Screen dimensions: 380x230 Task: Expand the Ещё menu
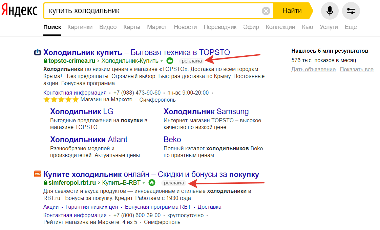[x=351, y=27]
